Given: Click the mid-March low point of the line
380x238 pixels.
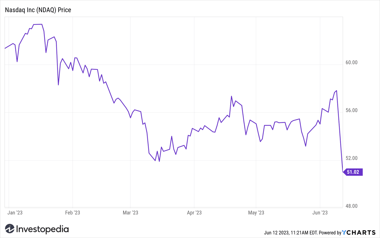Looking at the screenshot, I should [159, 161].
